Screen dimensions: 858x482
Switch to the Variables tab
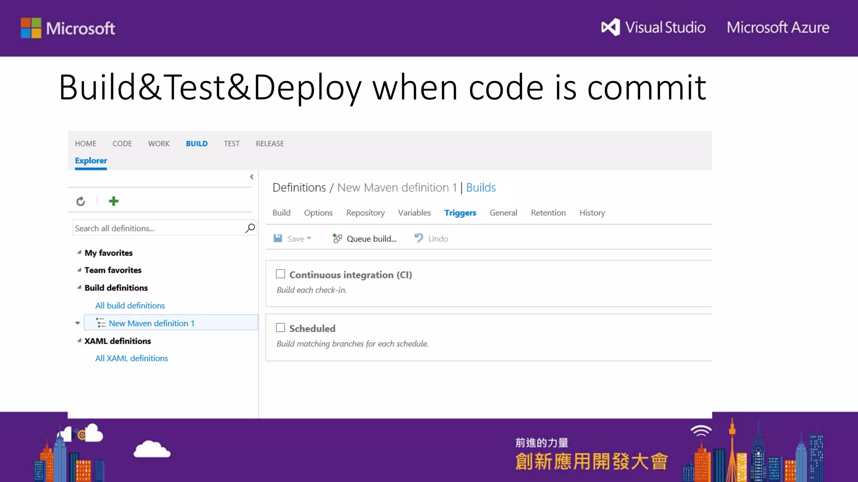point(414,213)
